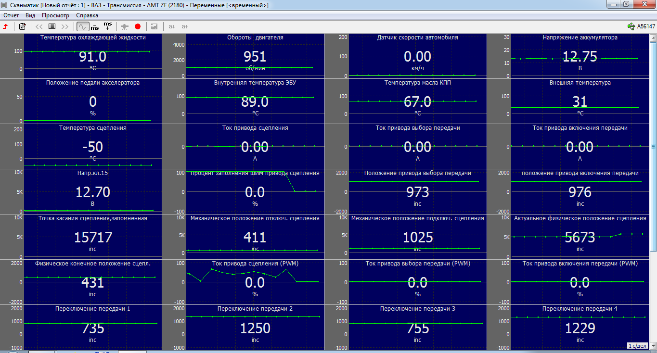657x353 pixels.
Task: Open the report notes edit icon
Action: click(x=22, y=26)
